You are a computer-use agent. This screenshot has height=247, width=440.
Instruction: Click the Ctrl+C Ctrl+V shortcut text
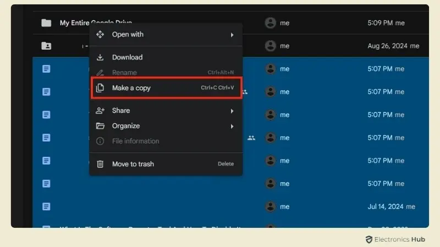[x=217, y=88]
